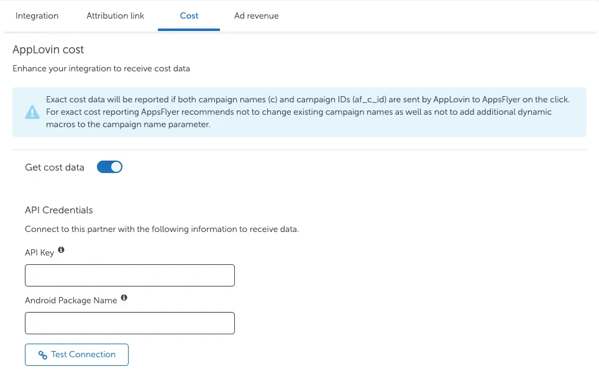Click the AppLovin cost heading
This screenshot has width=599, height=387.
pos(48,50)
